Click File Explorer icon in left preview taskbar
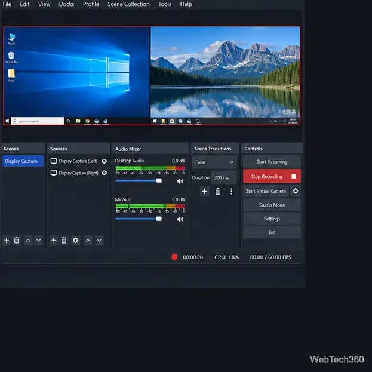 coord(78,121)
